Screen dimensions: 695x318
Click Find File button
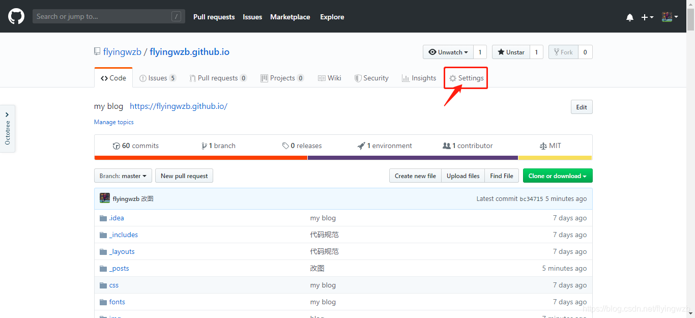click(502, 176)
